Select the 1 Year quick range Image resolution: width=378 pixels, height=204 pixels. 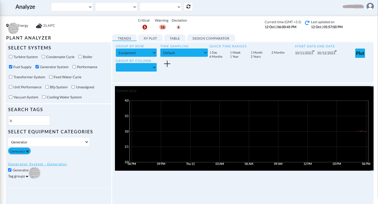(235, 57)
